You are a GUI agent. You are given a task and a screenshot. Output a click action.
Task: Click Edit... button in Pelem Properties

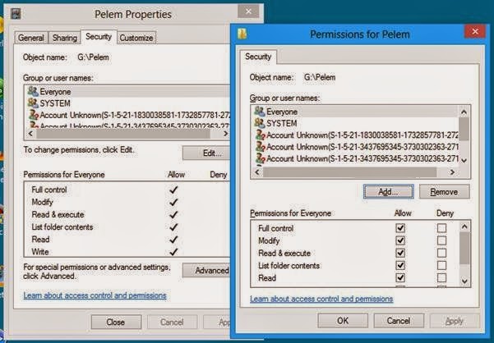206,153
